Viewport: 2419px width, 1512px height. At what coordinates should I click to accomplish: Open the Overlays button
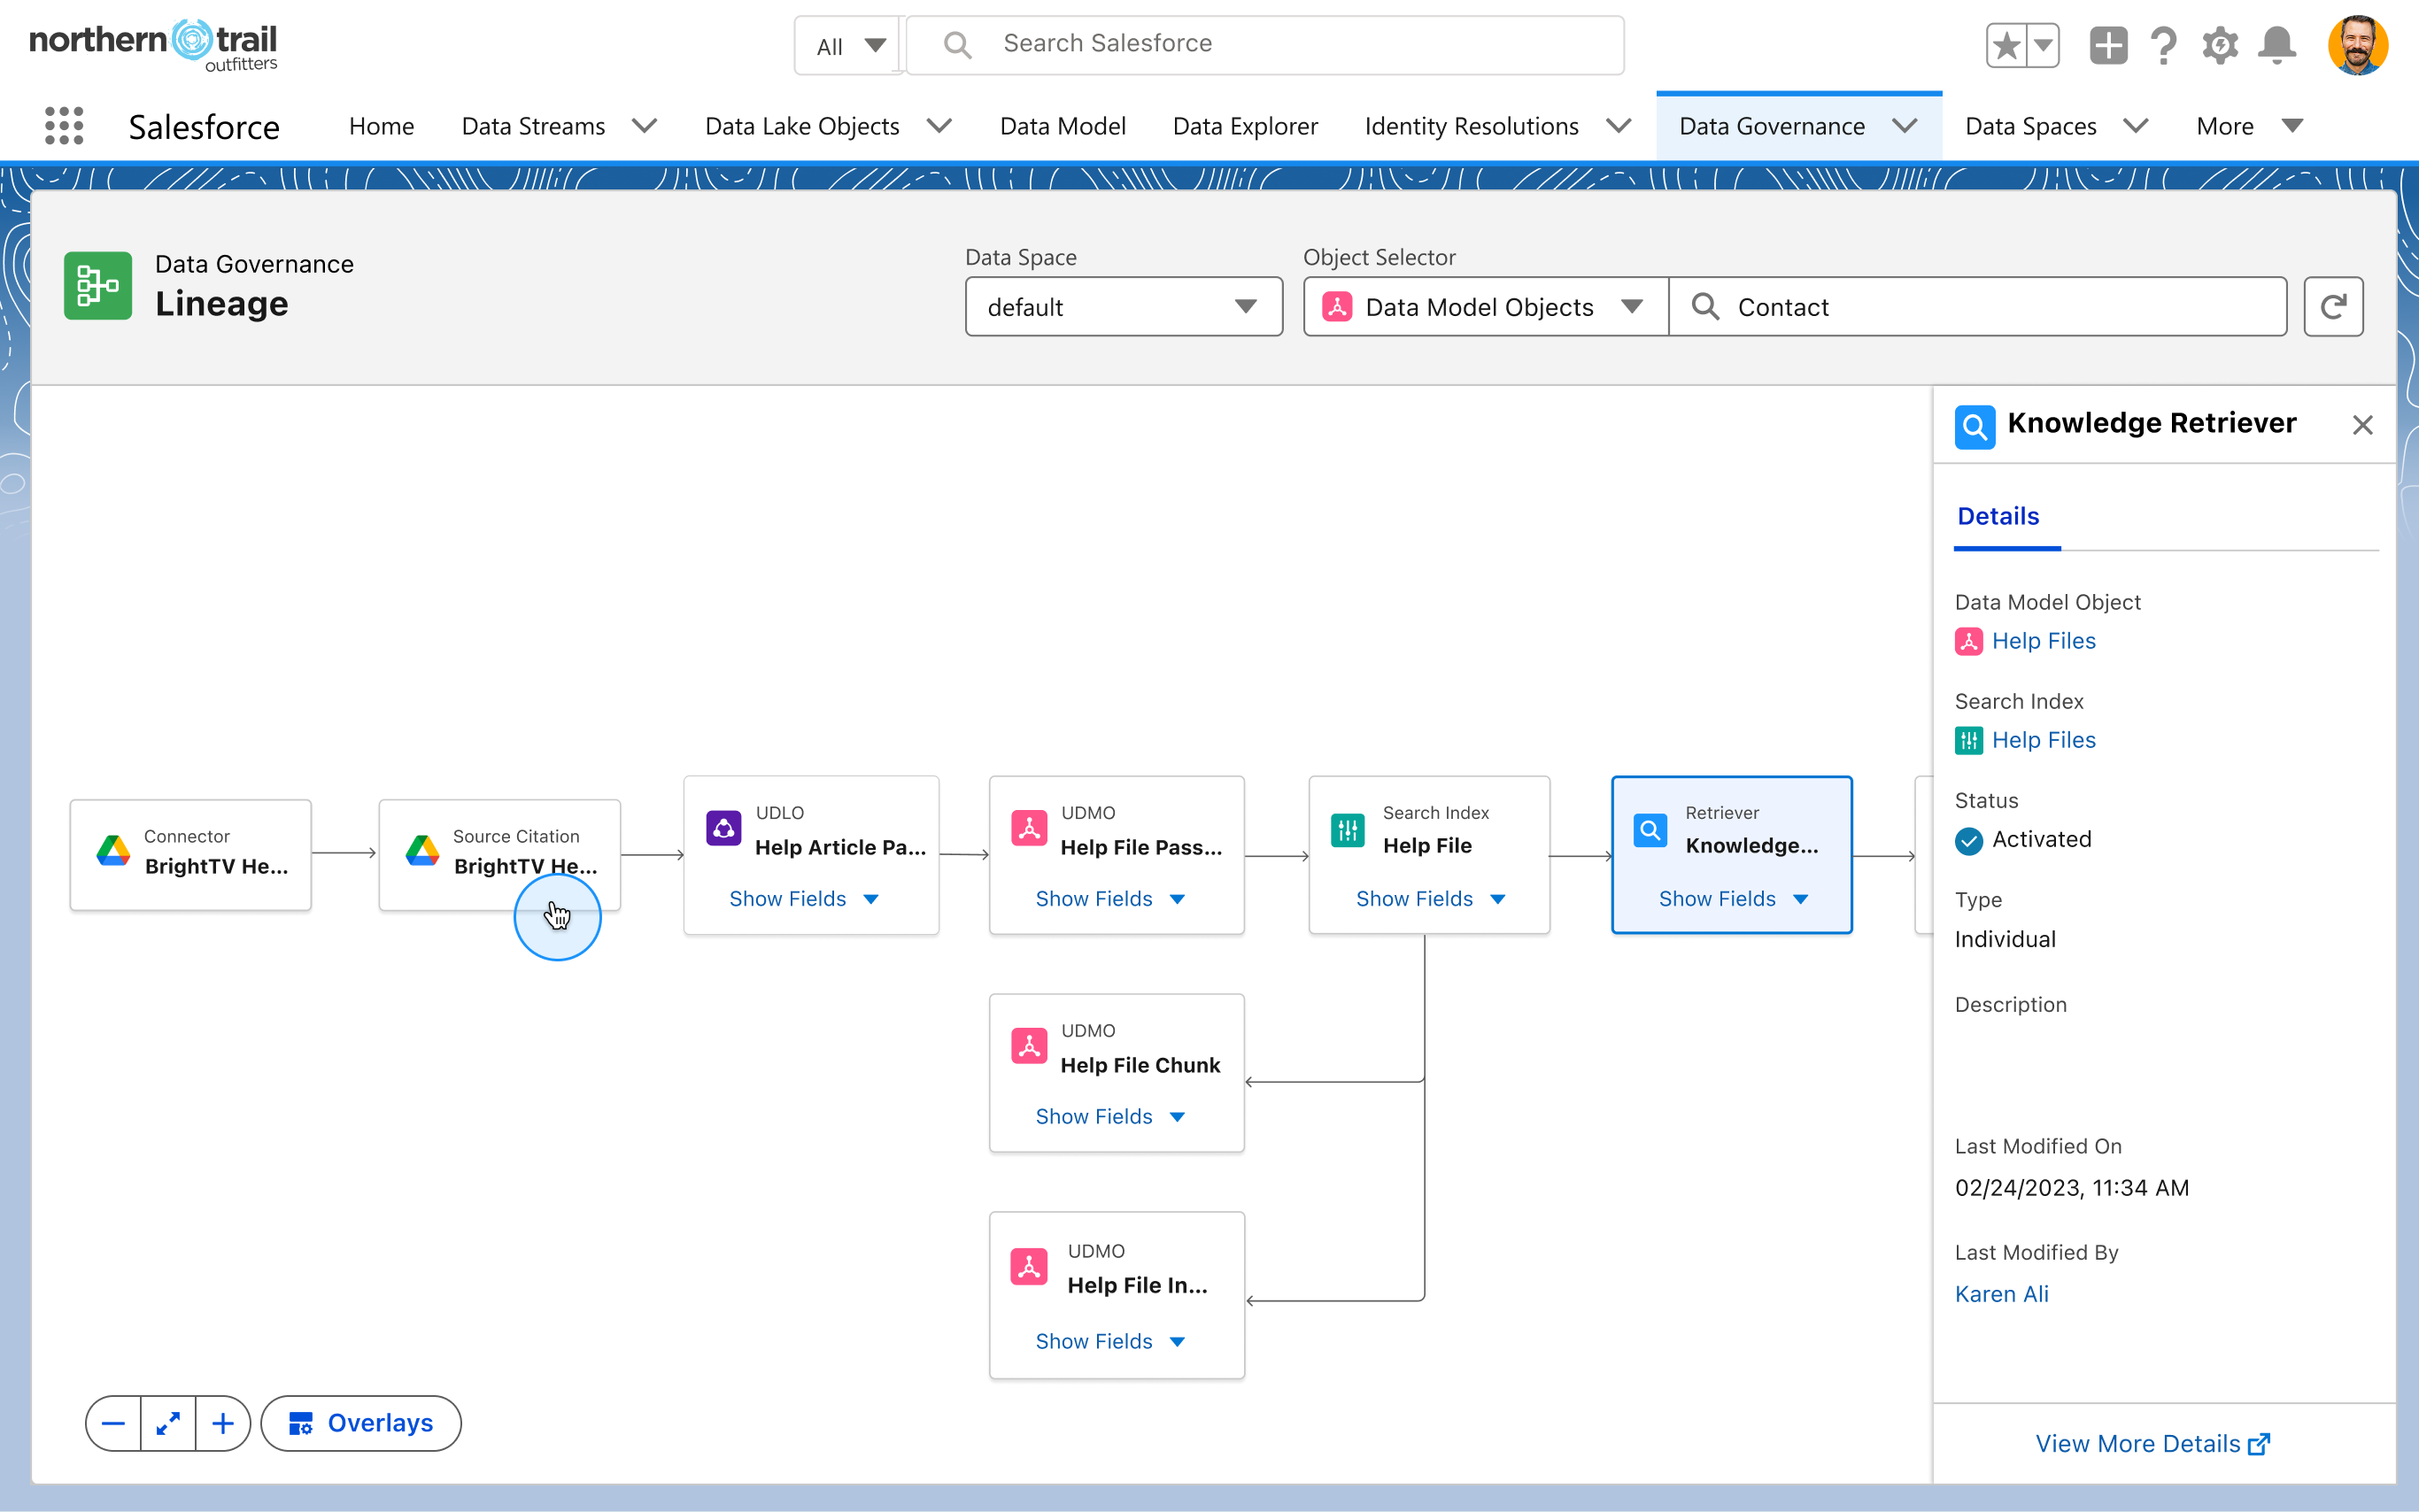coord(361,1423)
